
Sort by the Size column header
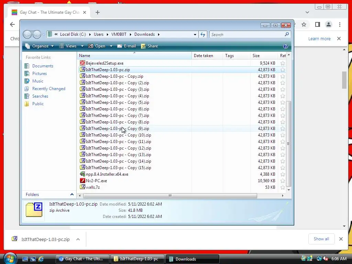point(264,56)
